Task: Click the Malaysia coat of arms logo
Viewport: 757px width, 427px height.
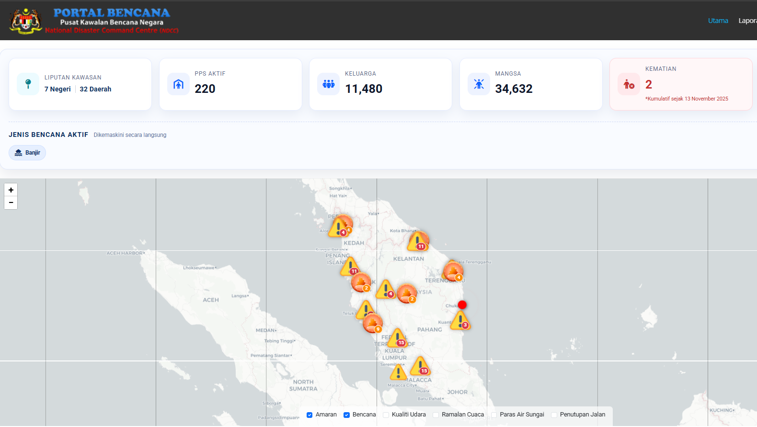Action: click(x=26, y=21)
